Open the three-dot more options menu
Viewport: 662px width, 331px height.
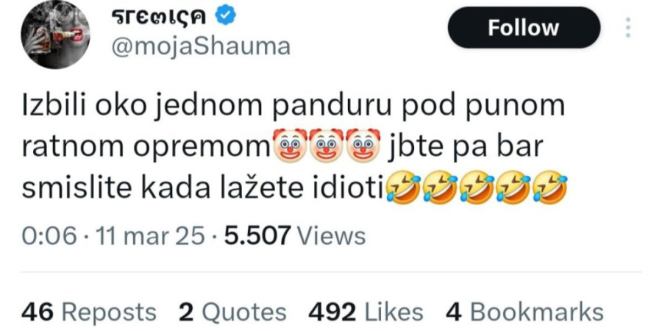pos(628,27)
